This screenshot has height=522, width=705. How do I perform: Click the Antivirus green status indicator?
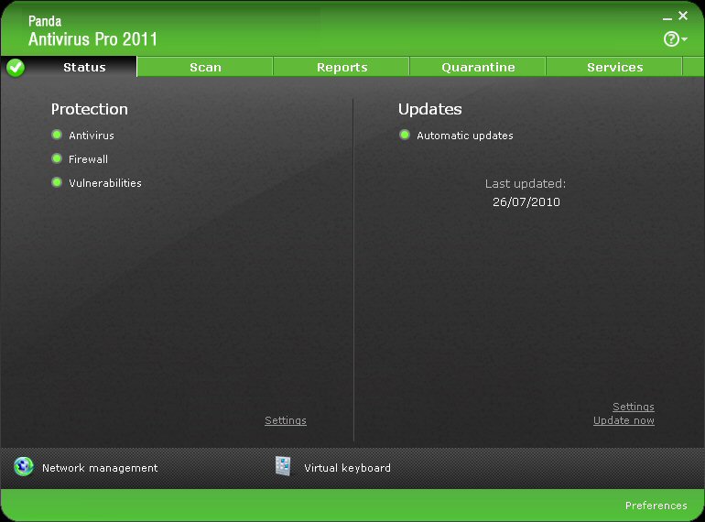tap(57, 135)
